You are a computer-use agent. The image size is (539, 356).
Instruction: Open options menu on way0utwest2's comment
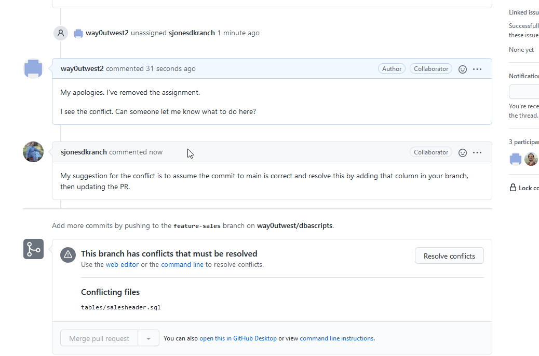coord(477,69)
